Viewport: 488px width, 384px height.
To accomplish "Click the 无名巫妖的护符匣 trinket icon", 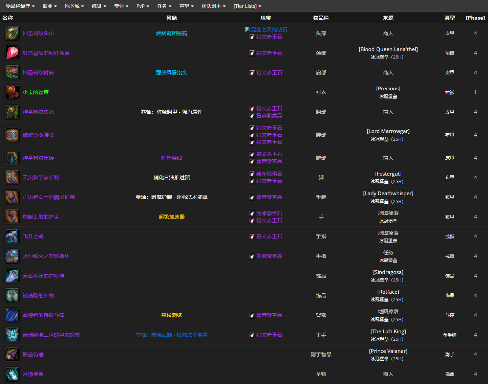I will (x=12, y=276).
